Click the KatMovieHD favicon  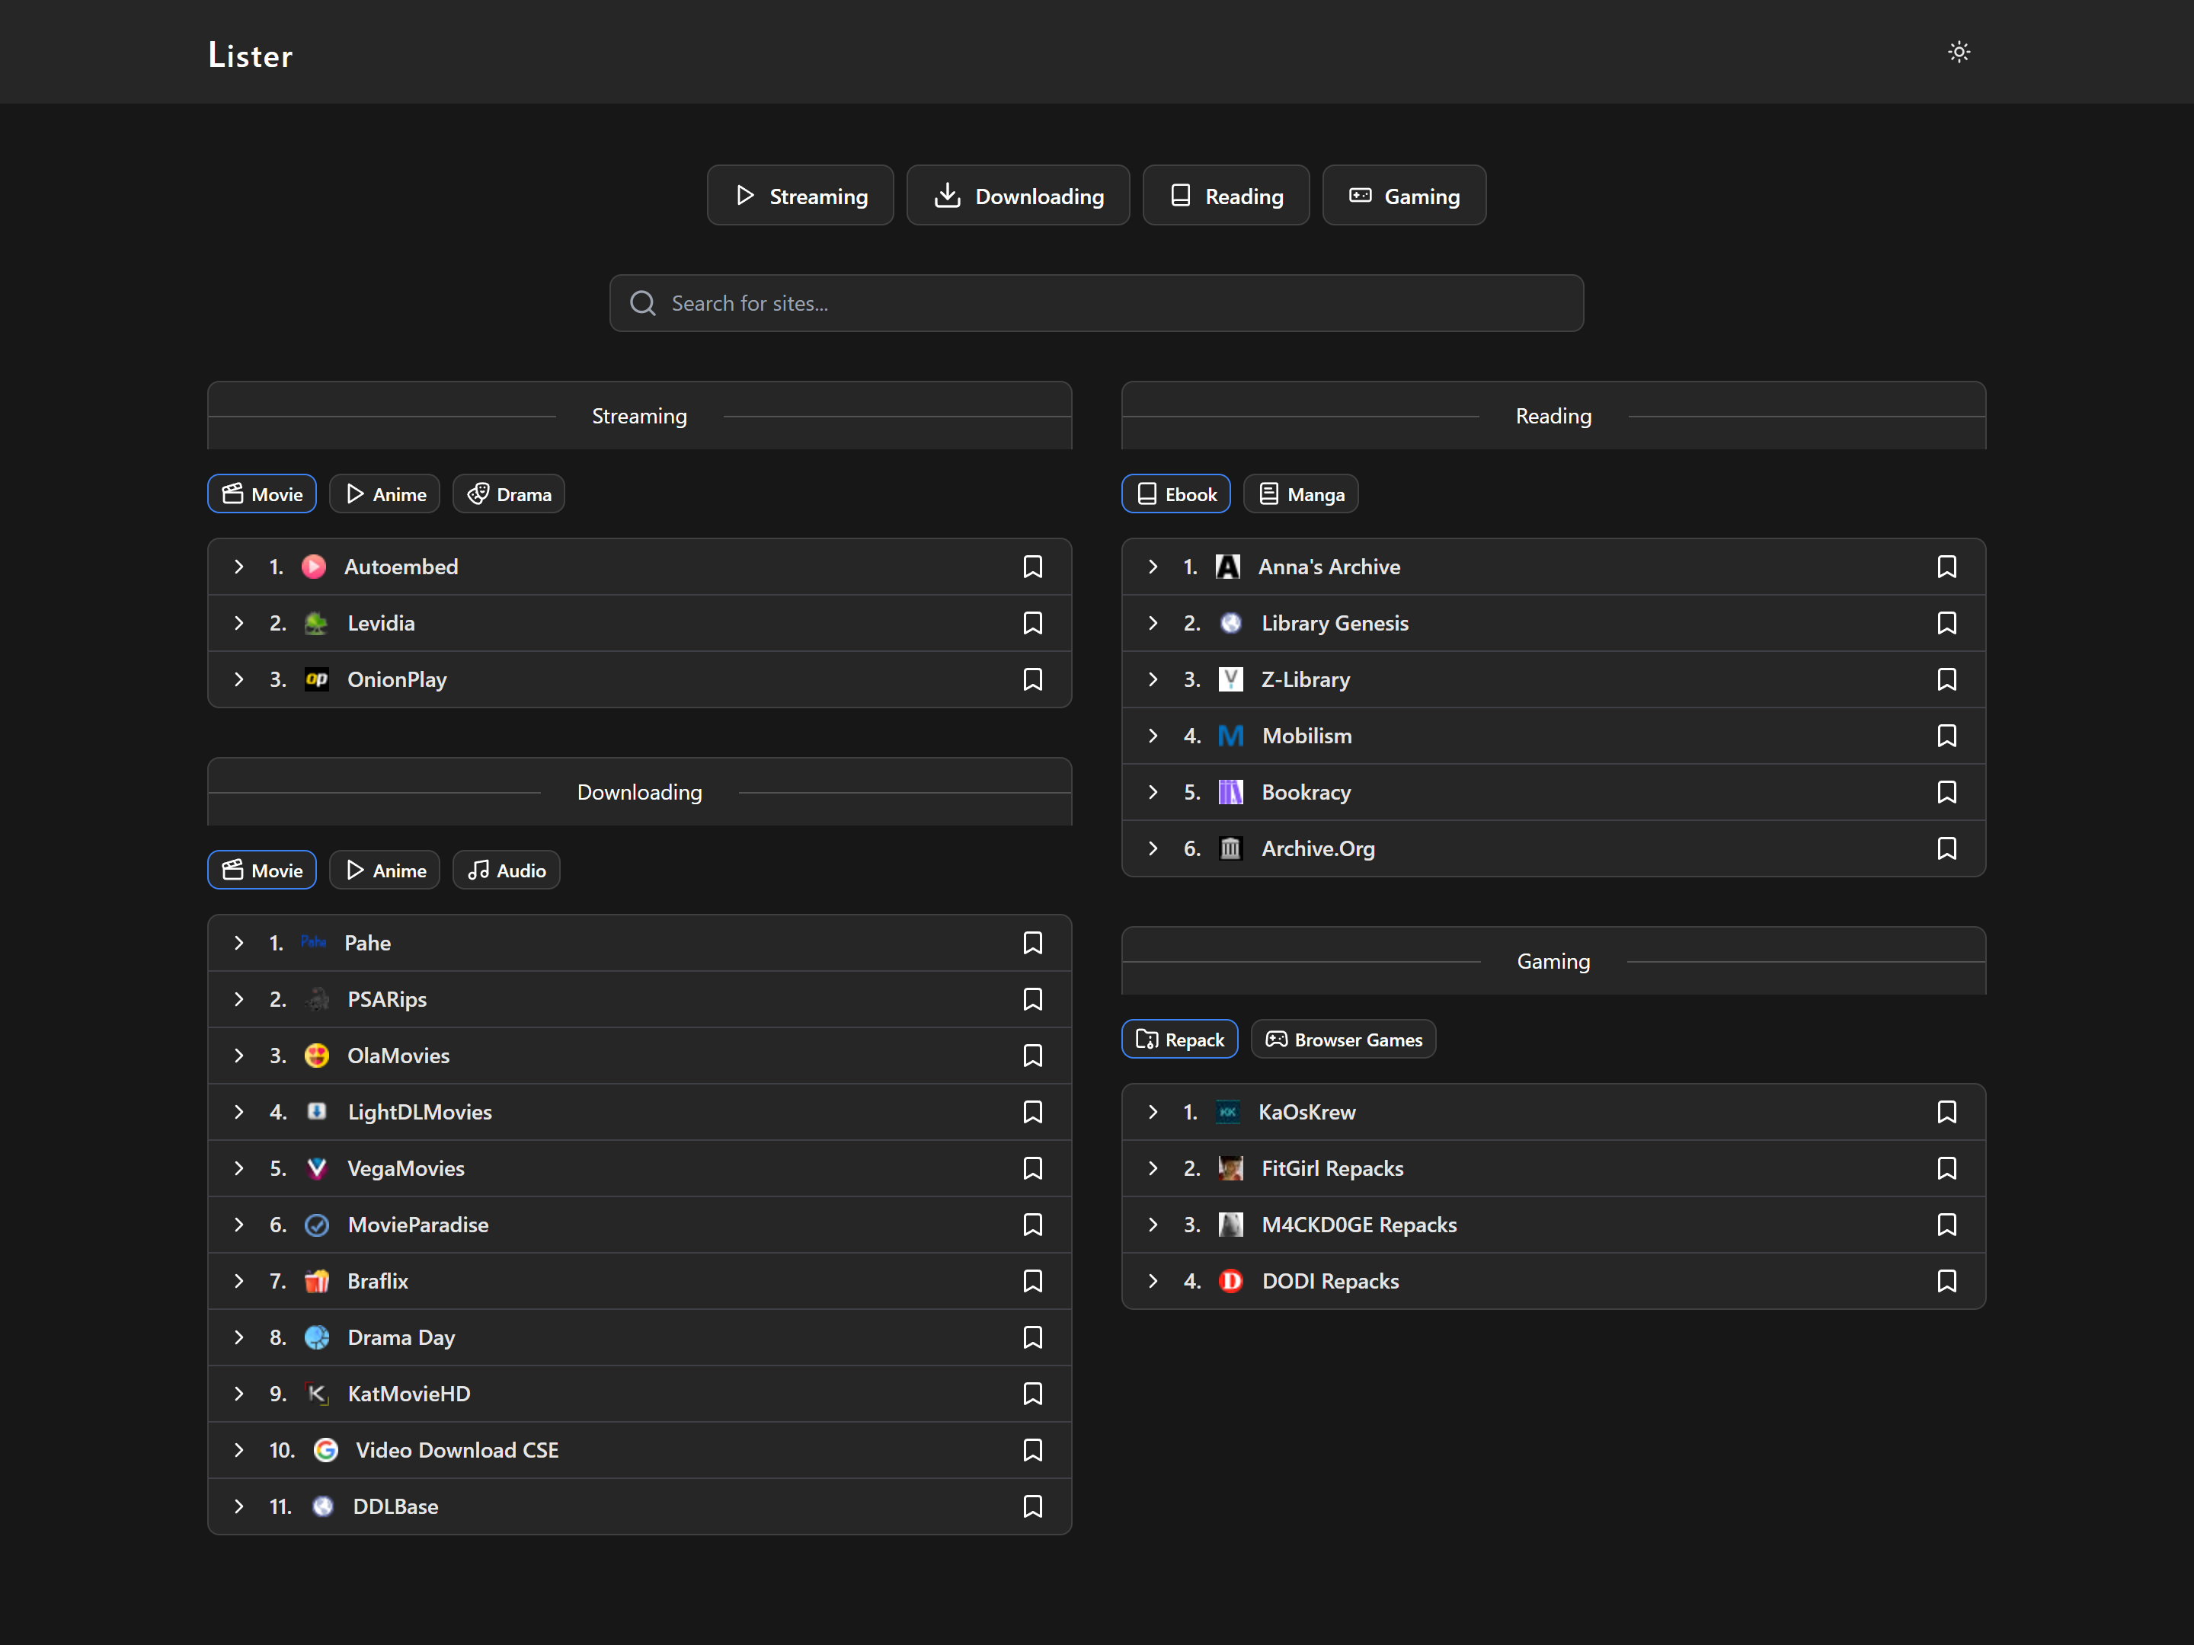click(x=316, y=1394)
